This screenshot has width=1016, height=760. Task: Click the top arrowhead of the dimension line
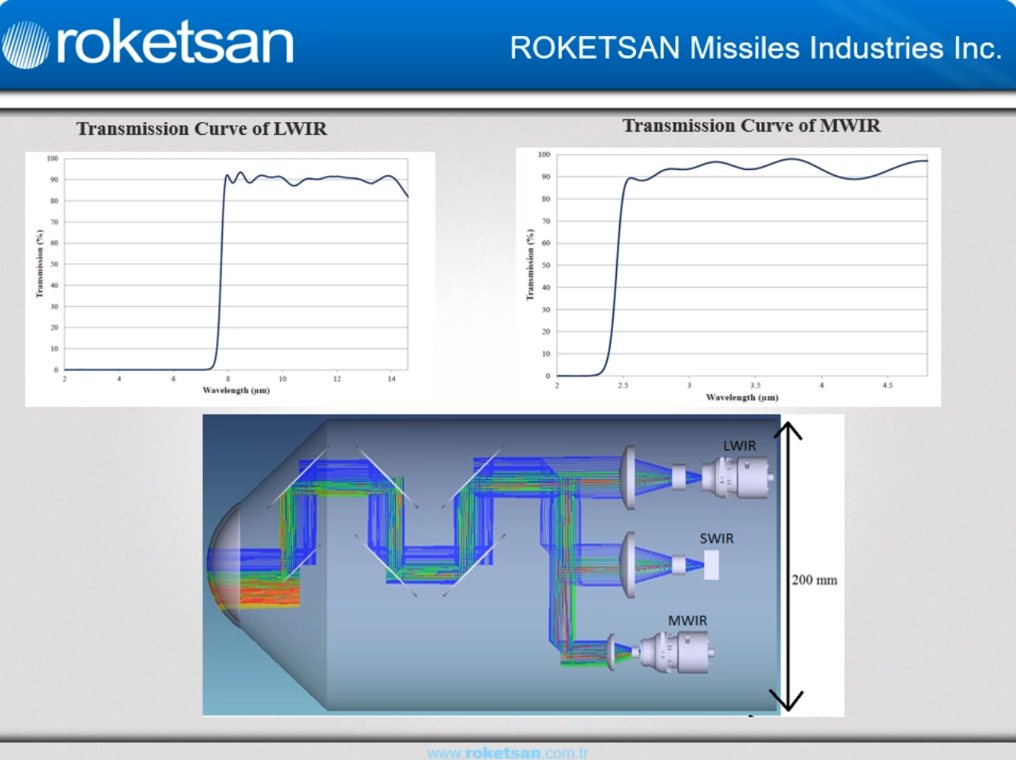pos(788,431)
